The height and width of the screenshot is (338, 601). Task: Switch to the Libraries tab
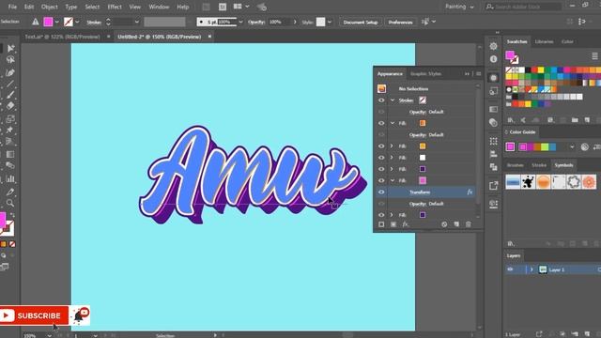click(544, 41)
